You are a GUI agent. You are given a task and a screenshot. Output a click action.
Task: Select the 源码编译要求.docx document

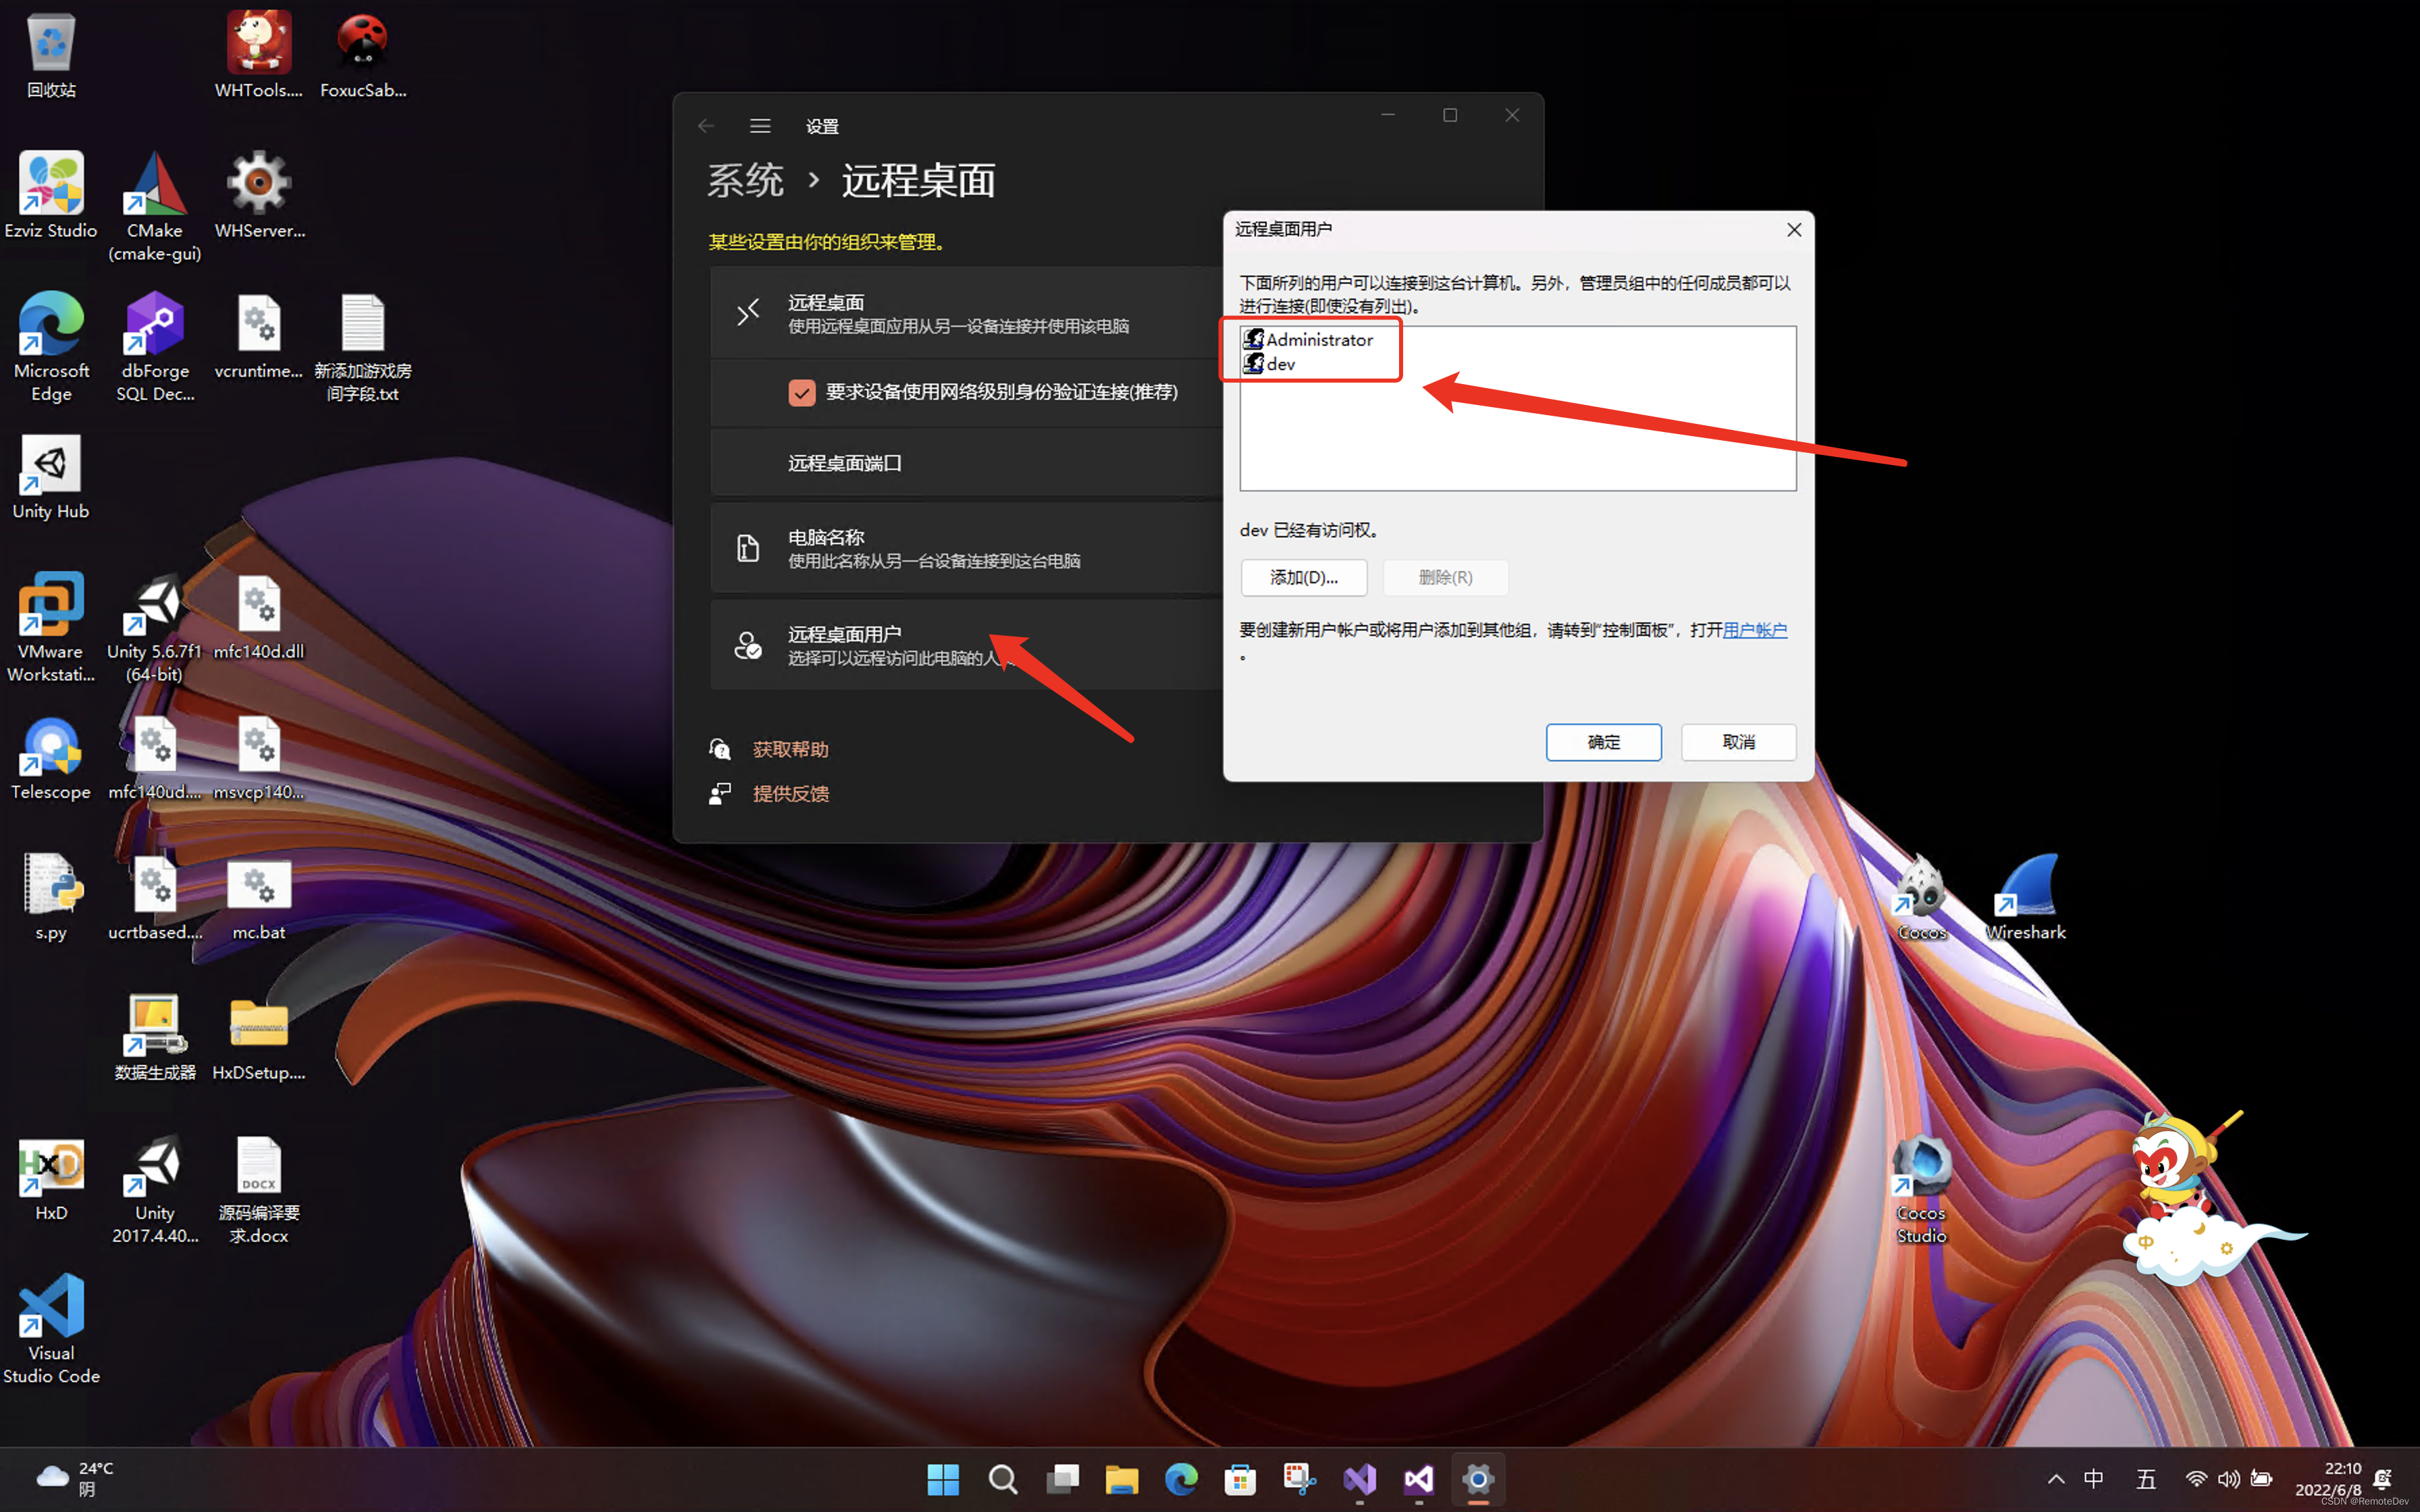(x=259, y=1190)
